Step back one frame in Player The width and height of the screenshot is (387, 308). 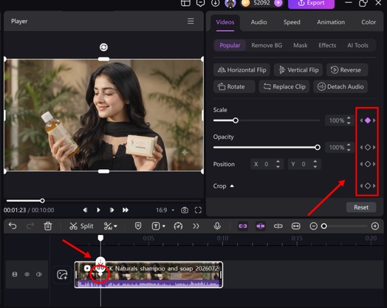(85, 210)
